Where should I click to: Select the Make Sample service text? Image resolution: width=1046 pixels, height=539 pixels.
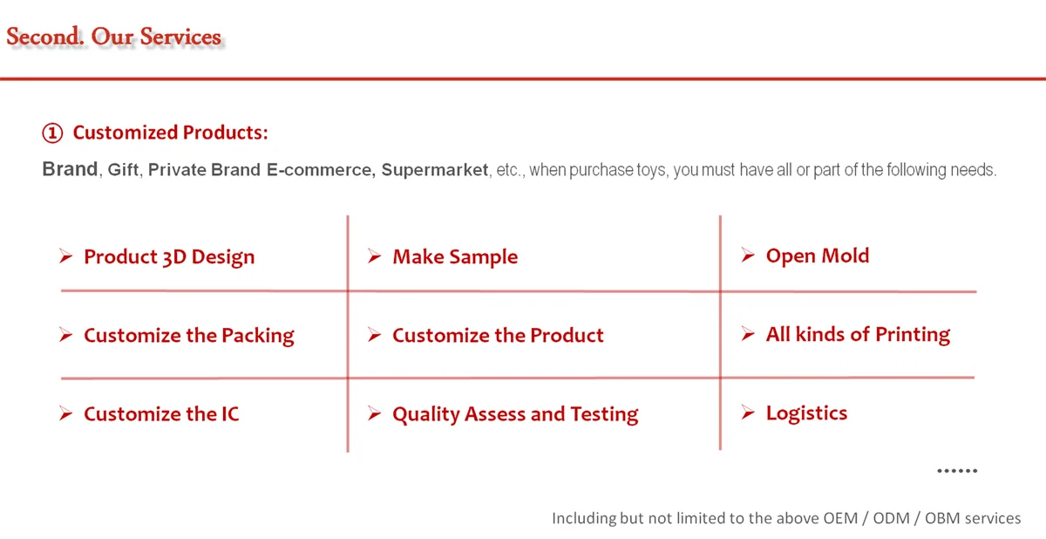tap(455, 257)
